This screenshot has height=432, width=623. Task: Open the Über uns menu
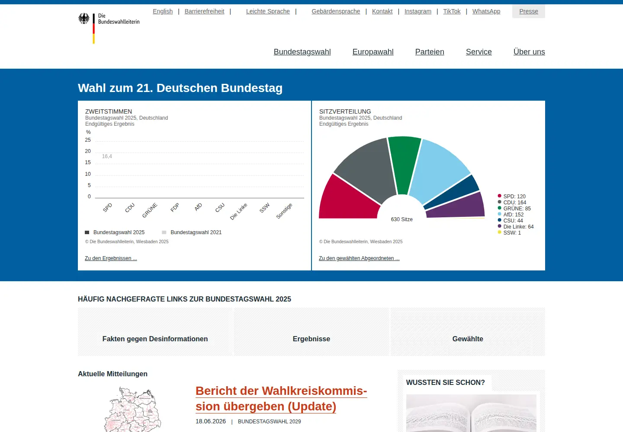(529, 52)
